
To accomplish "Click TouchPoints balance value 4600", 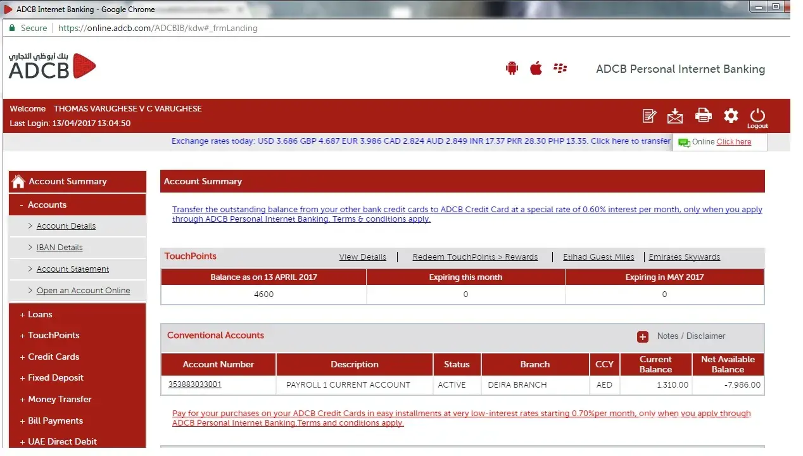I will [x=263, y=294].
